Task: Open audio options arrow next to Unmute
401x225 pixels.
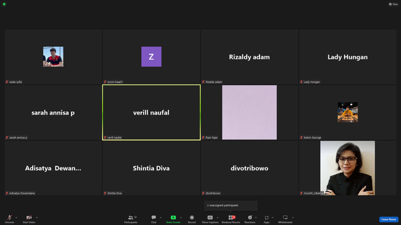Action: 16,217
